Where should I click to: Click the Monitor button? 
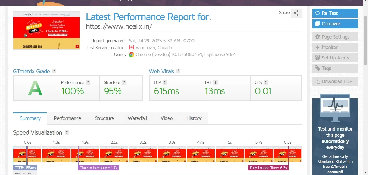click(335, 47)
